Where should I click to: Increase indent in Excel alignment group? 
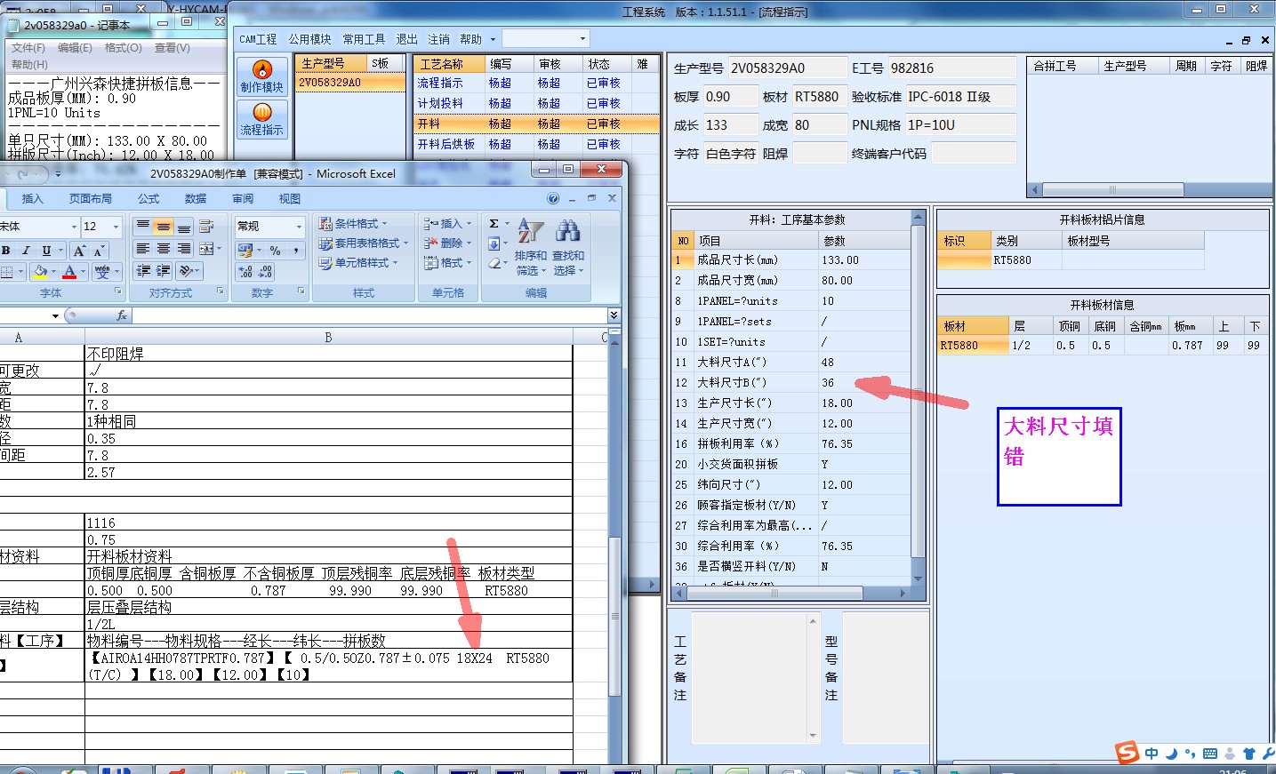[164, 271]
